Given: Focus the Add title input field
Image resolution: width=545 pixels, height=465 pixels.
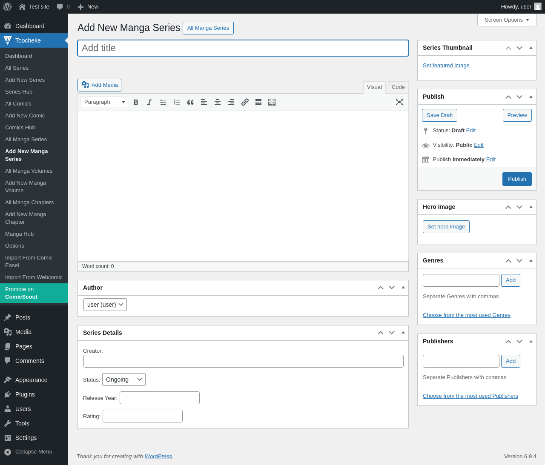Looking at the screenshot, I should point(243,48).
